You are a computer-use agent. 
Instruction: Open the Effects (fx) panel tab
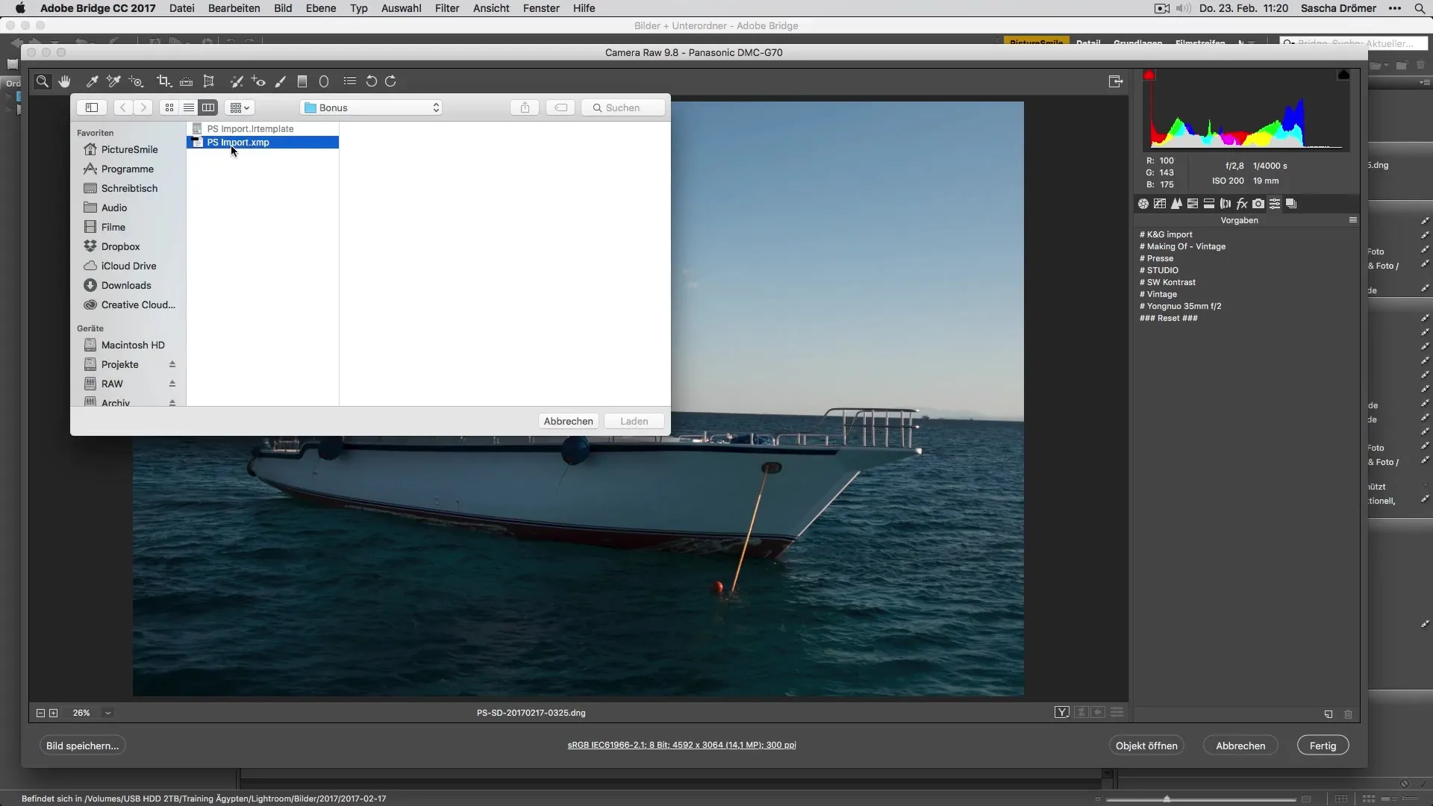1242,204
